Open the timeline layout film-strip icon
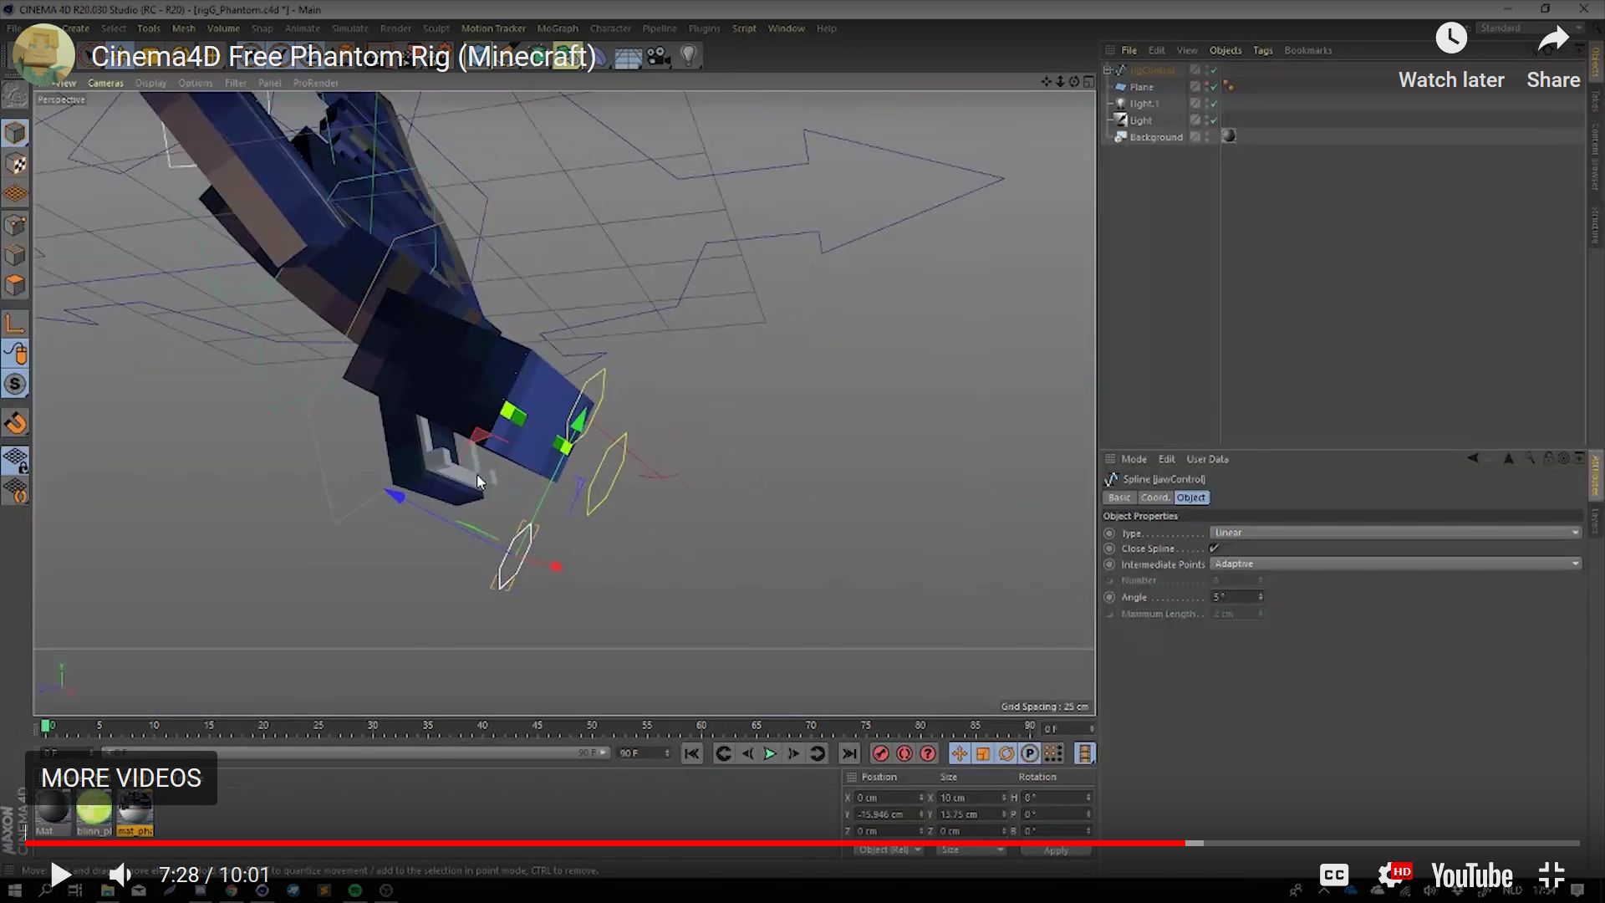This screenshot has width=1605, height=903. pos(1084,754)
